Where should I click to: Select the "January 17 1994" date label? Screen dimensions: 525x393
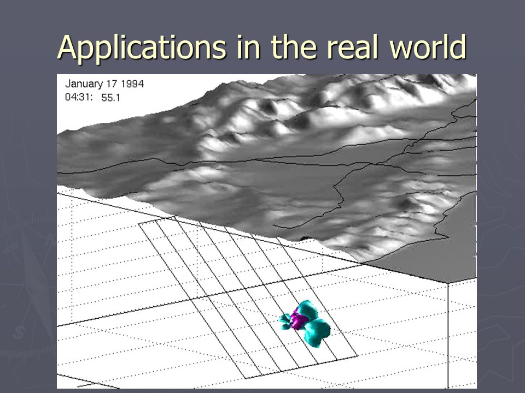(x=104, y=84)
